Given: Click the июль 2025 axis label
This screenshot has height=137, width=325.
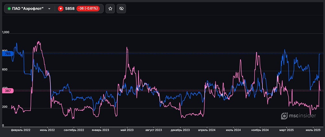Looking at the screenshot, I should 313,130.
